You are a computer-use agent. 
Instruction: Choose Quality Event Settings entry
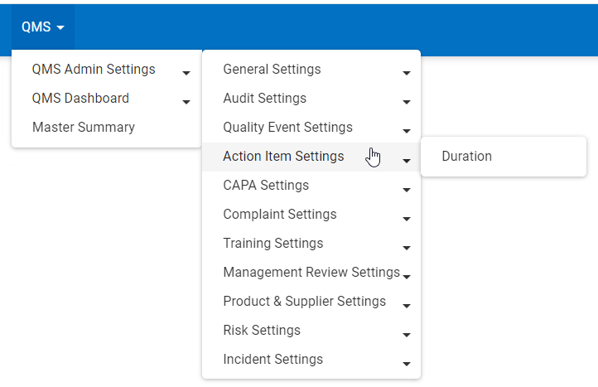(287, 128)
